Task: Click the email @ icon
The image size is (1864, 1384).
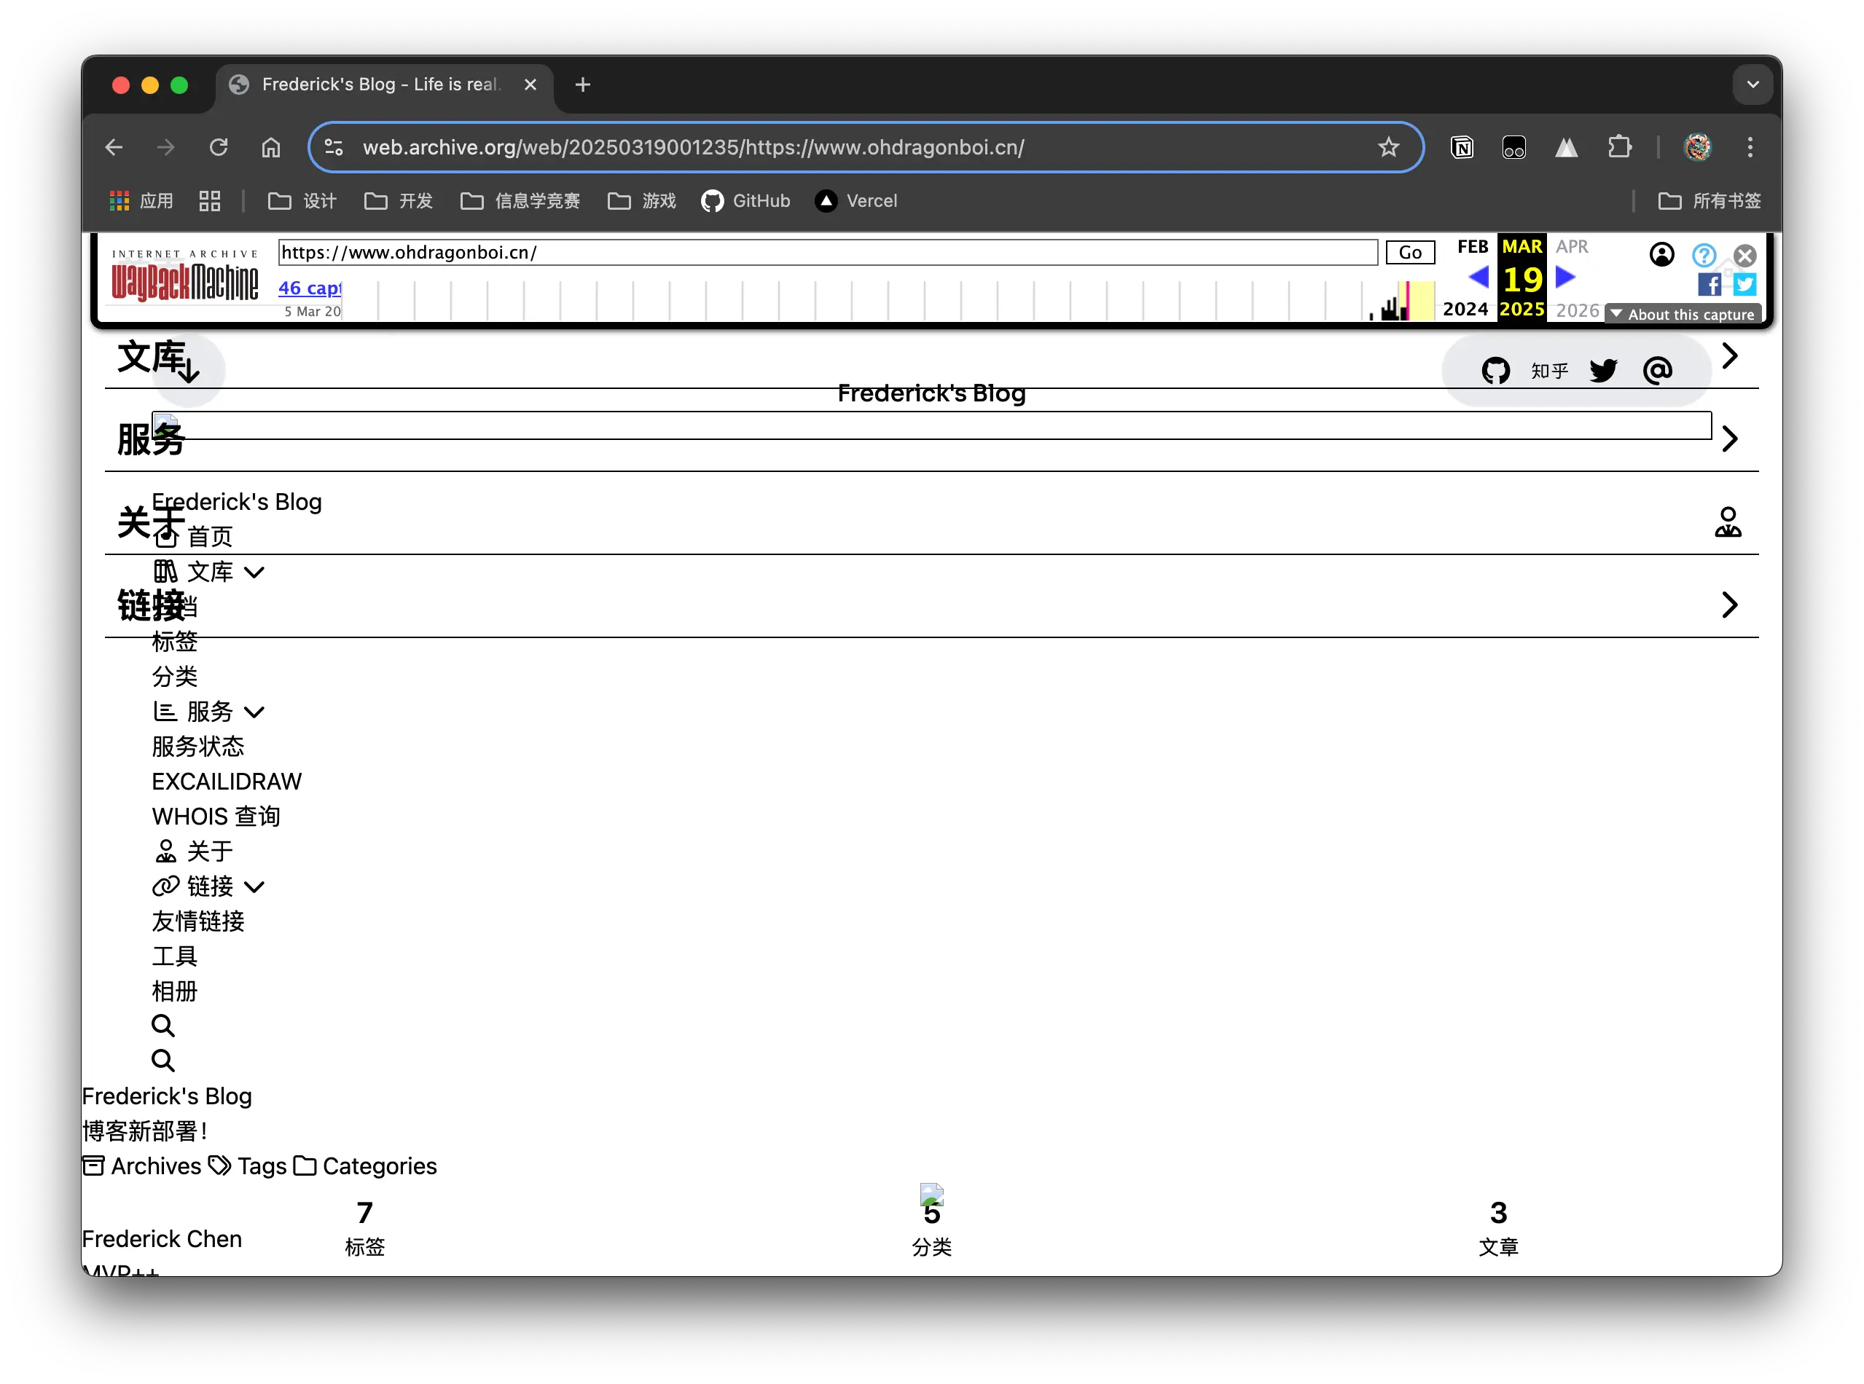Action: pos(1657,370)
